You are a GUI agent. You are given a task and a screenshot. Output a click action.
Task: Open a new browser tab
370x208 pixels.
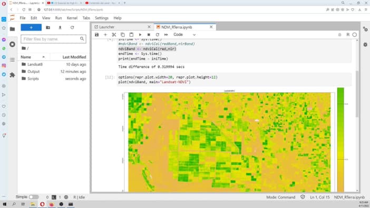click(x=124, y=3)
